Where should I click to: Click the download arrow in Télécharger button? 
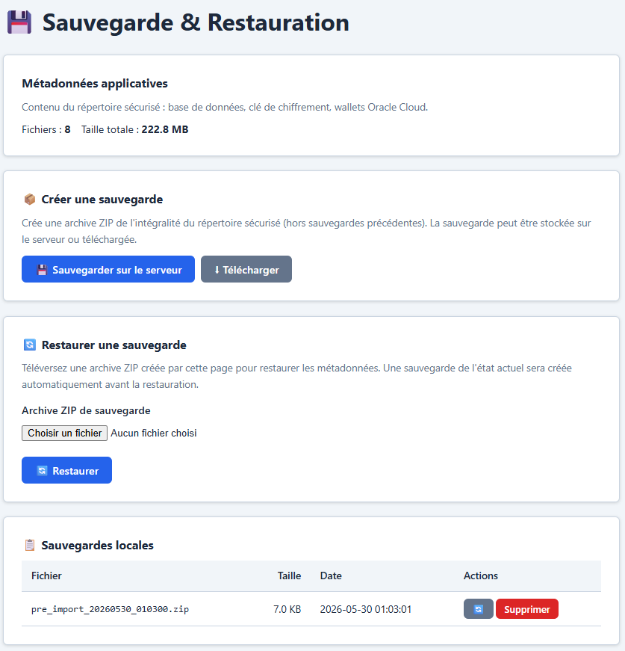(217, 270)
